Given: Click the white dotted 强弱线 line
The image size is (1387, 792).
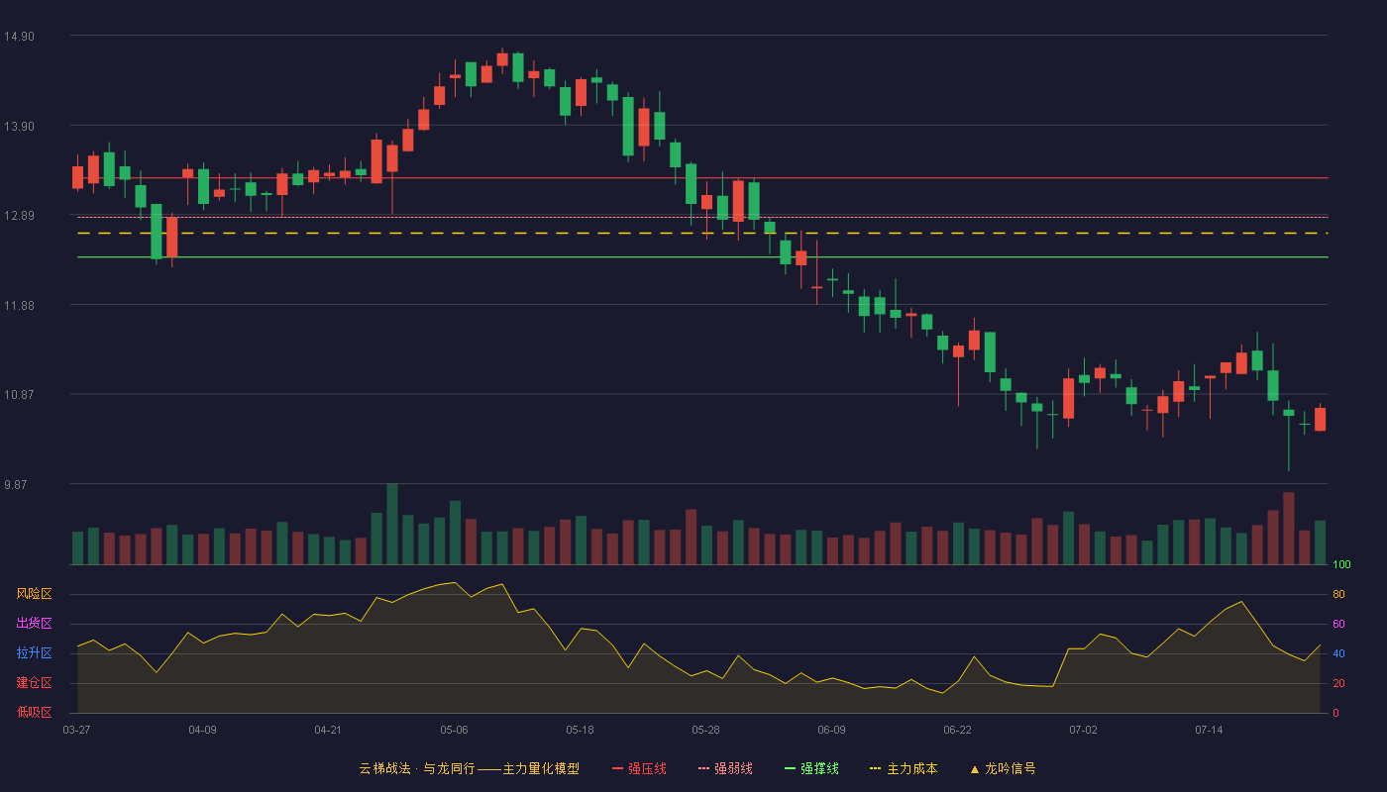Looking at the screenshot, I should (x=702, y=217).
